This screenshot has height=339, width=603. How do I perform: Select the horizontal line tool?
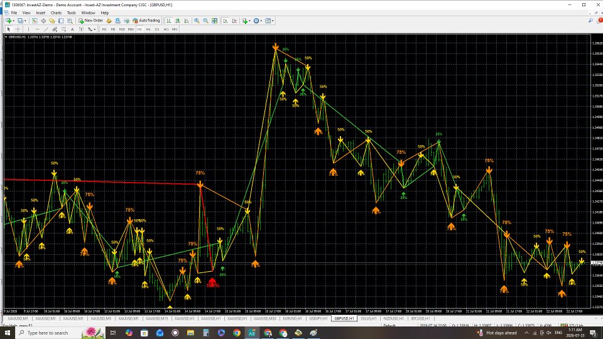pos(37,30)
